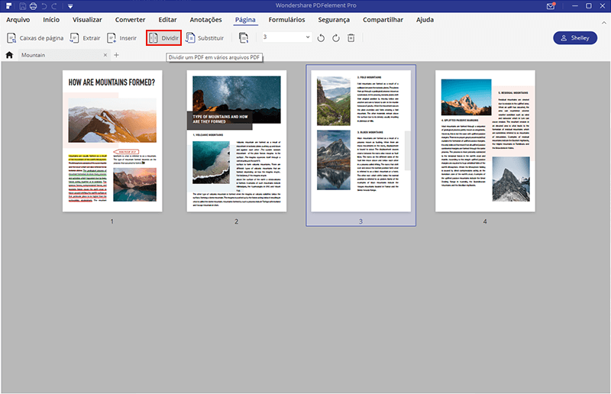Screen dimensions: 611x394
Task: Open the Formulários tab
Action: coord(287,20)
